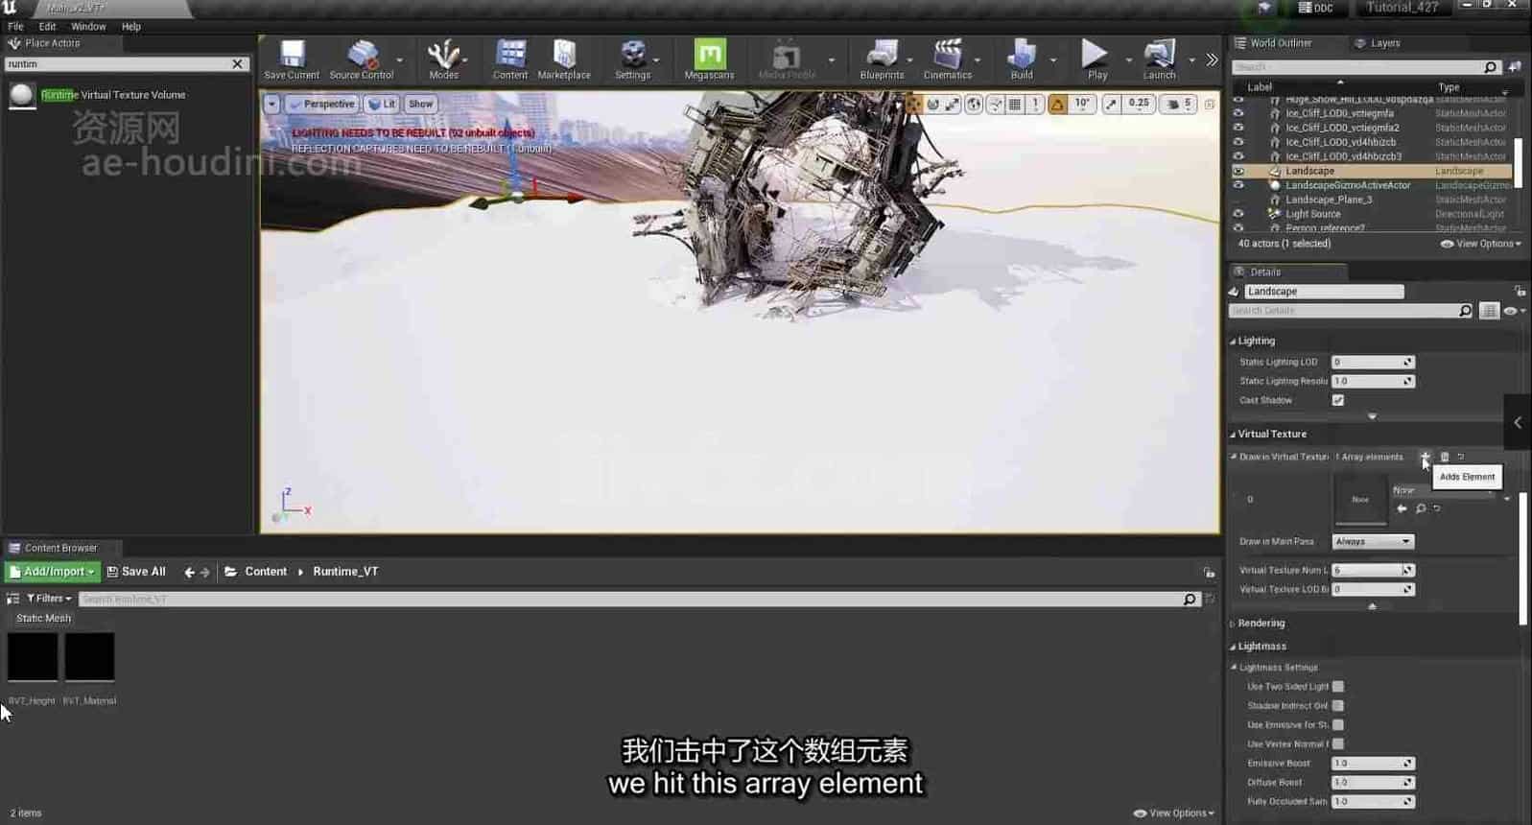
Task: Select the translate gizmo mode icon
Action: coord(913,104)
